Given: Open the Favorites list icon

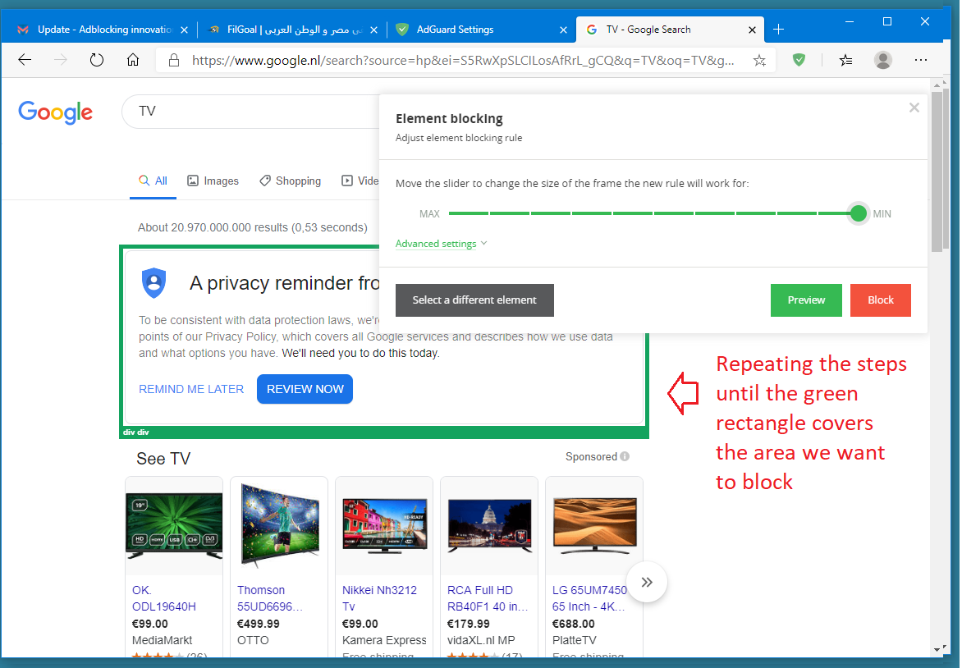Looking at the screenshot, I should 845,60.
